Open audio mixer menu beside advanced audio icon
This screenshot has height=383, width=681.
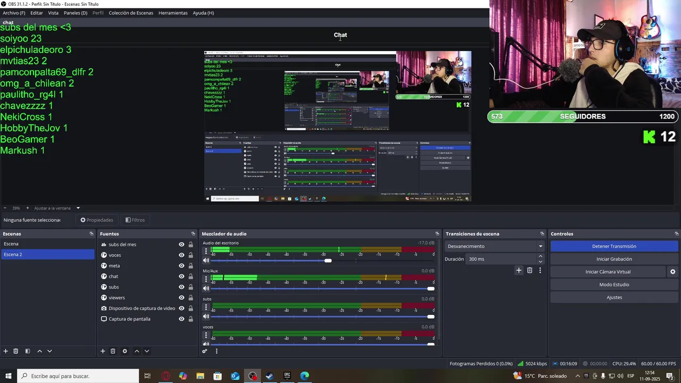217,351
